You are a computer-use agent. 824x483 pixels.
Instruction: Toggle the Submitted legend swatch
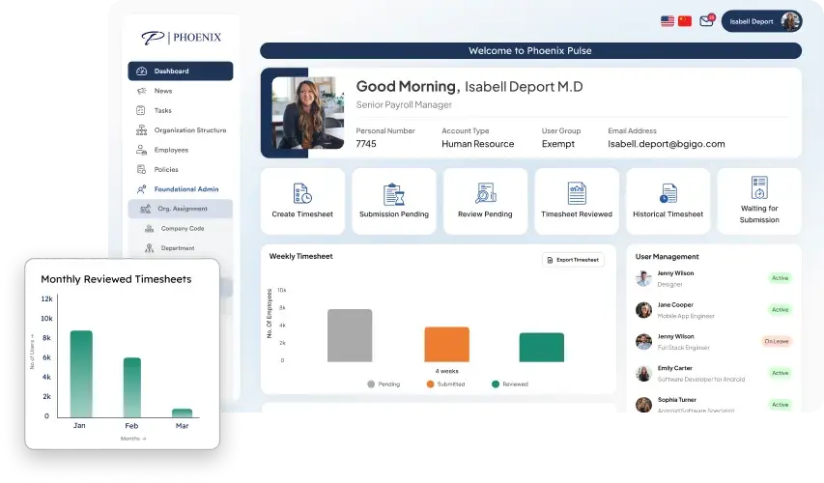pyautogui.click(x=431, y=384)
